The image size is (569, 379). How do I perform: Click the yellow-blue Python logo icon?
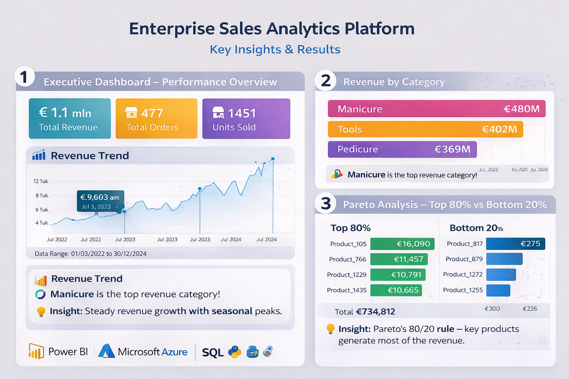pos(234,352)
